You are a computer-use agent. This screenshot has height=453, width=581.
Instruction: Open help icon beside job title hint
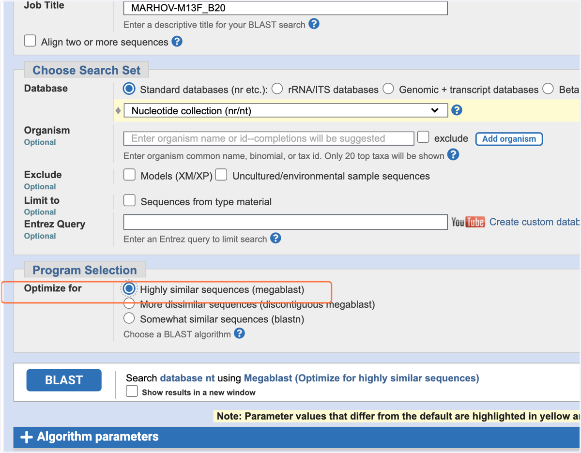[x=314, y=24]
